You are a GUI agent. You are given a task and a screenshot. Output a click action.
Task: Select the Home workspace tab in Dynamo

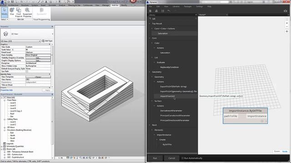[x=202, y=15]
